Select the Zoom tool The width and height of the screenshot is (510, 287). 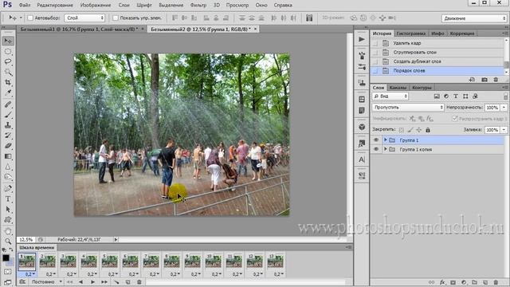click(x=8, y=242)
